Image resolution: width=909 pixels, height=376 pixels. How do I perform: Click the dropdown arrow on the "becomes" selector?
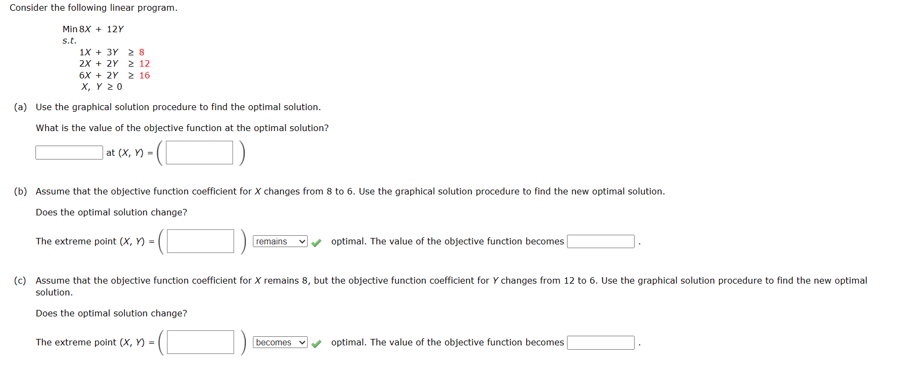click(x=301, y=342)
